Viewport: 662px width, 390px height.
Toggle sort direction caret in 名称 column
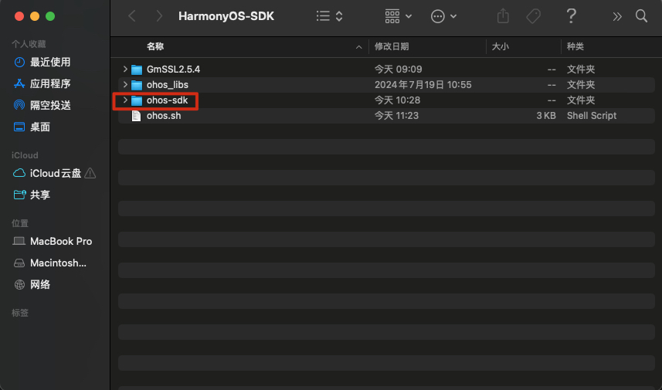click(x=359, y=47)
